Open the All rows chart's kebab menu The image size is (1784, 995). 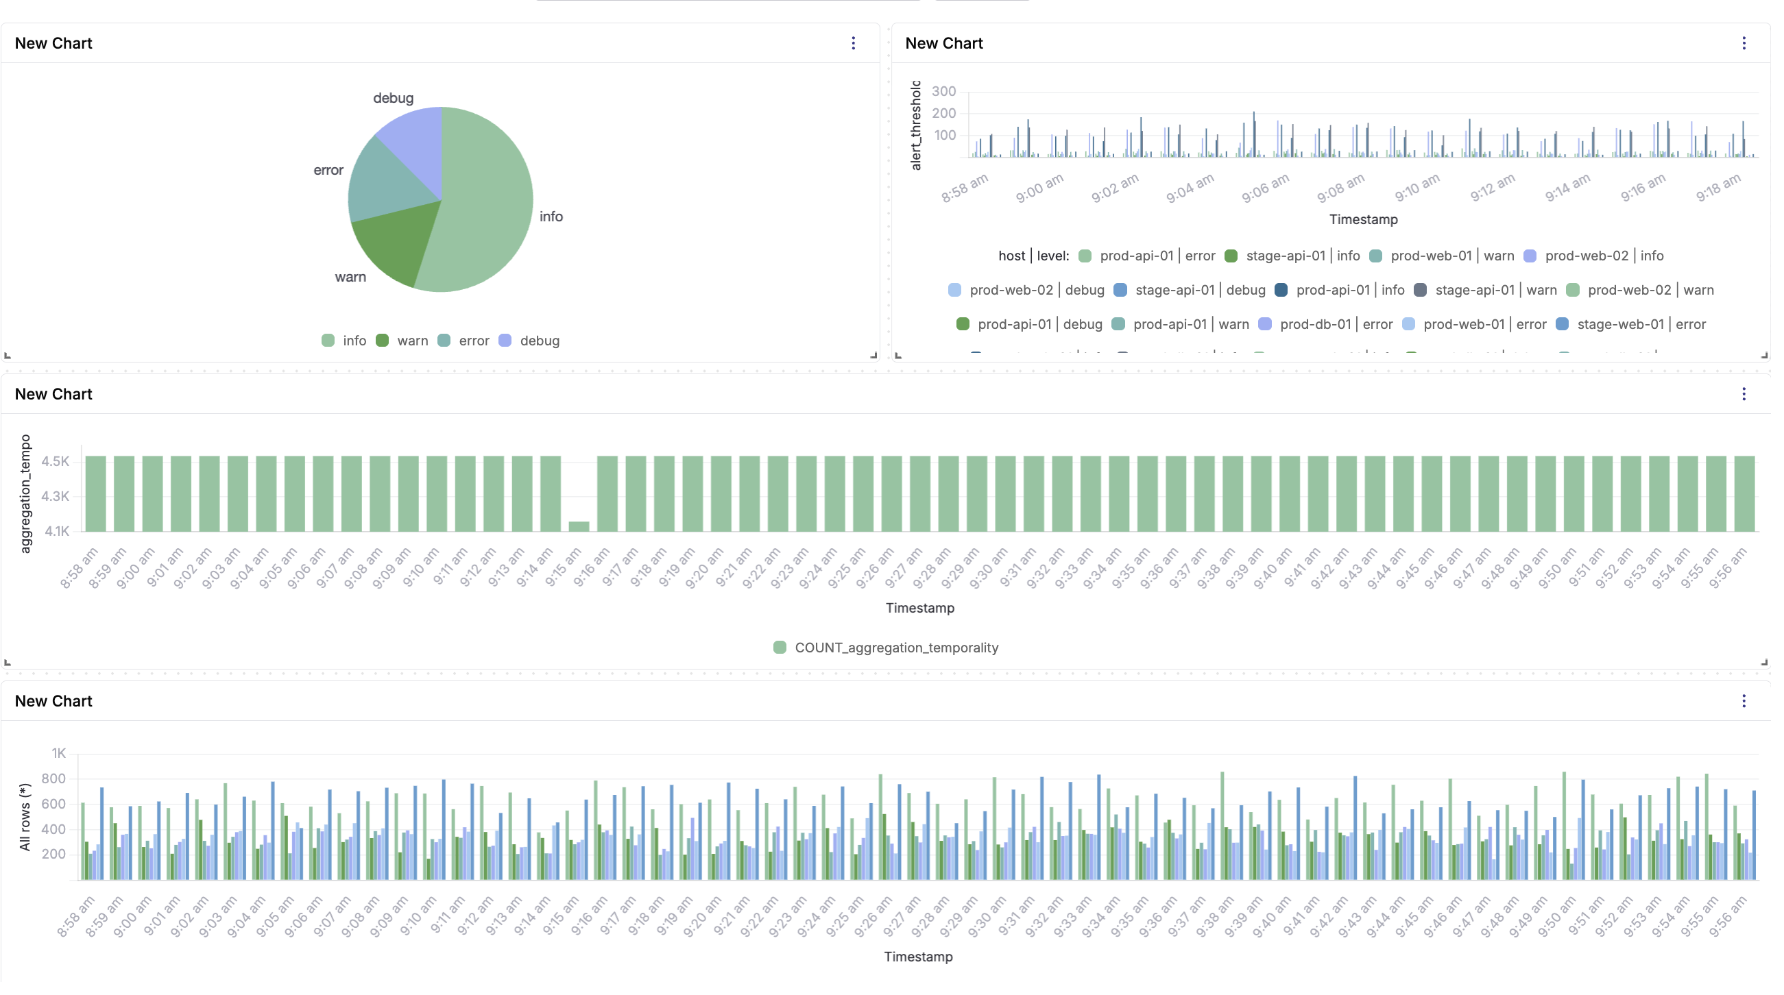(1743, 701)
